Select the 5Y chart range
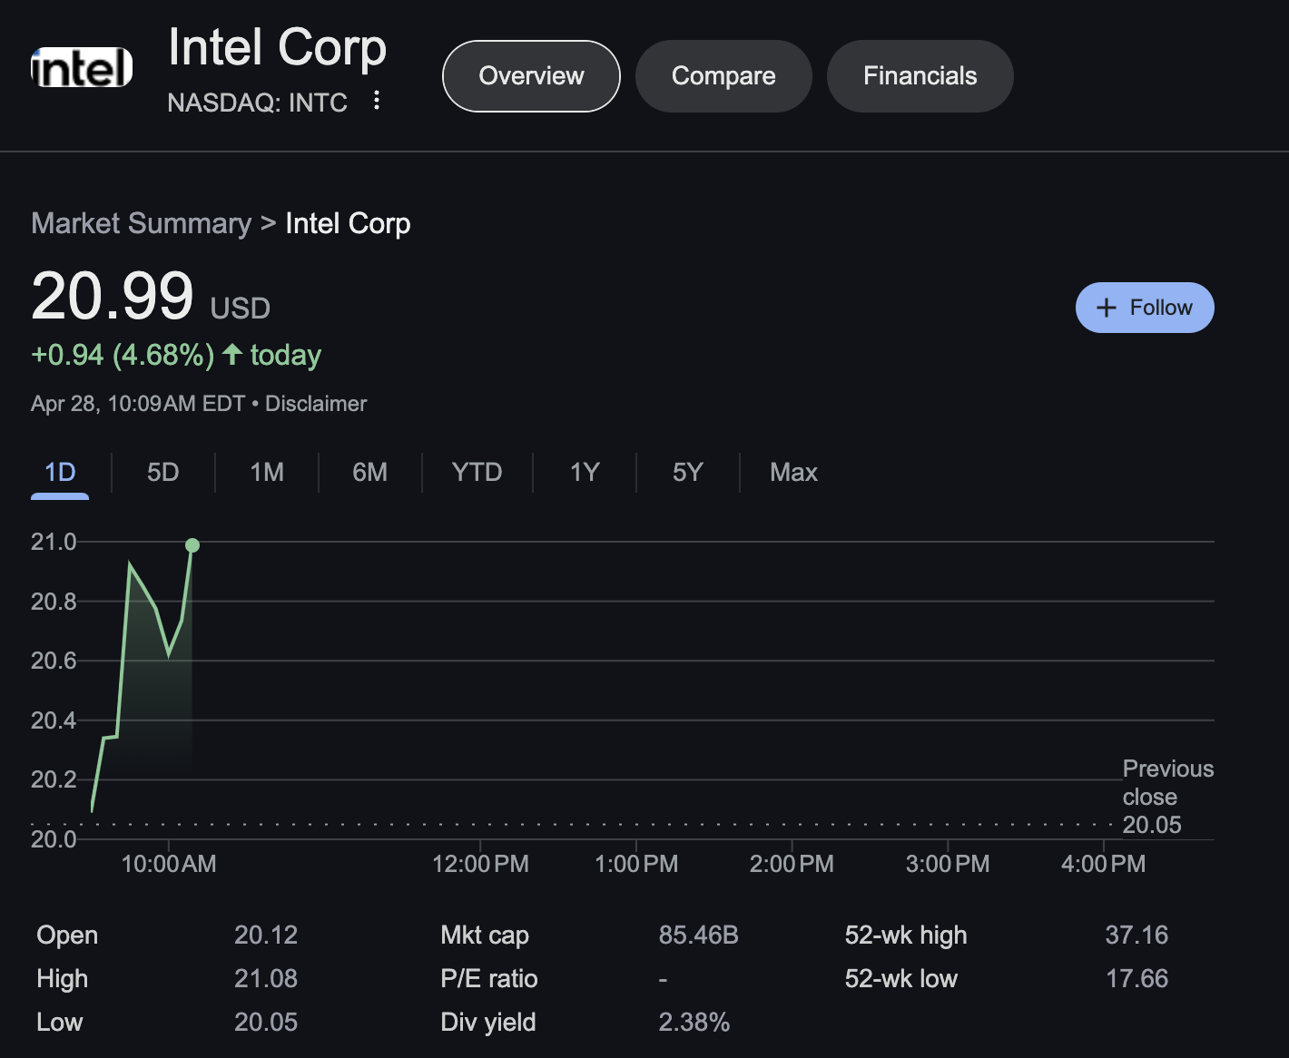This screenshot has height=1058, width=1289. click(x=687, y=472)
